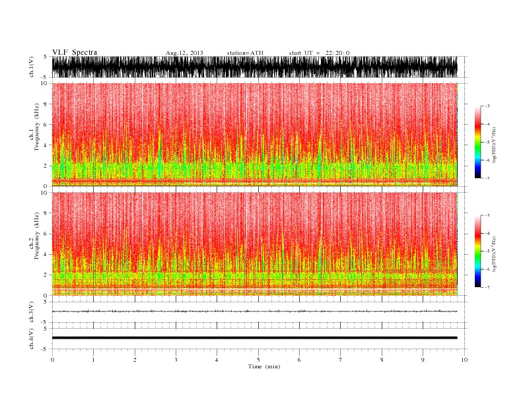The width and height of the screenshot is (523, 404).
Task: Click the "-3" tick on ch.1 color bar
Action: (487, 106)
